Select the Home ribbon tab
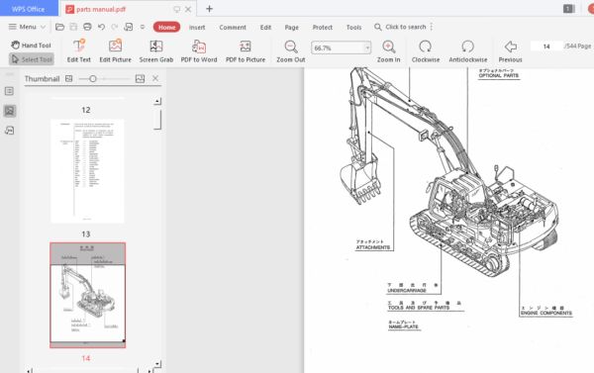The height and width of the screenshot is (373, 594). [166, 27]
